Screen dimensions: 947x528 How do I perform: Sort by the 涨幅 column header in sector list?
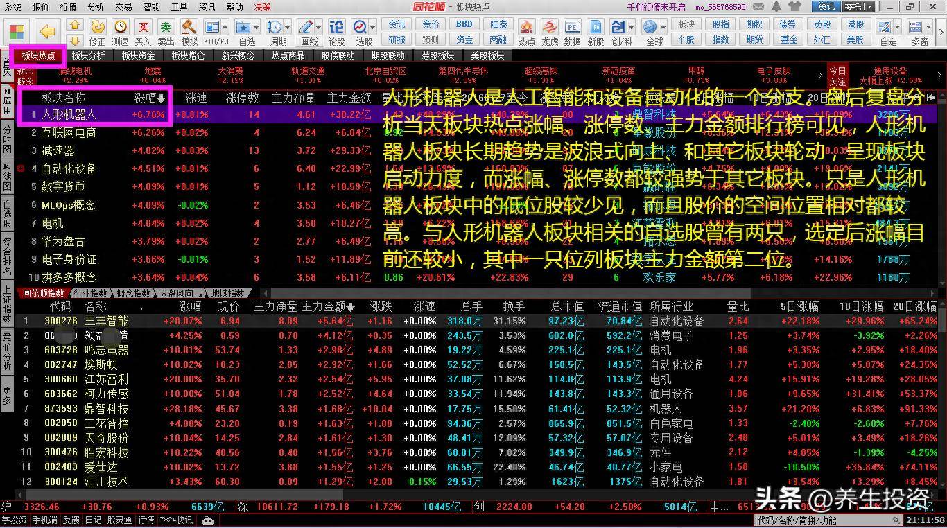point(150,98)
